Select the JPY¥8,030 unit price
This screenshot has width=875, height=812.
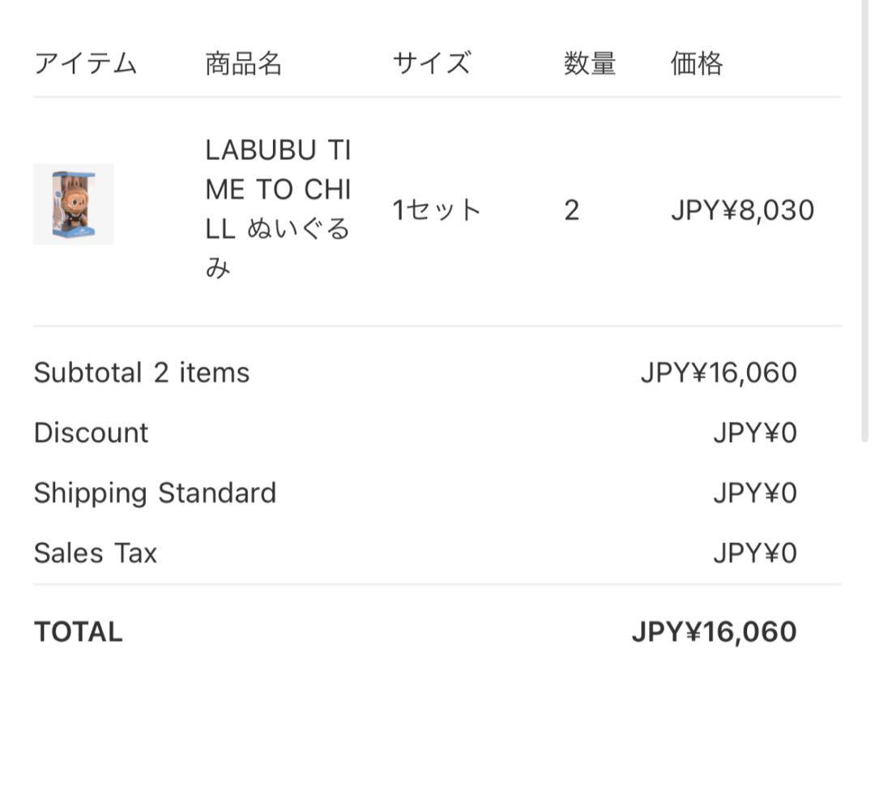pos(742,211)
